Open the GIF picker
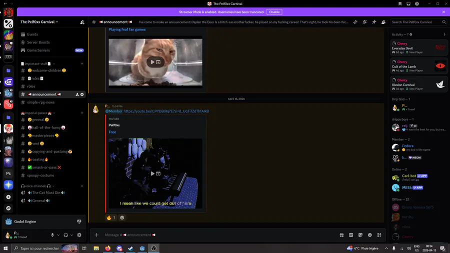The width and height of the screenshot is (450, 253). pos(351,235)
